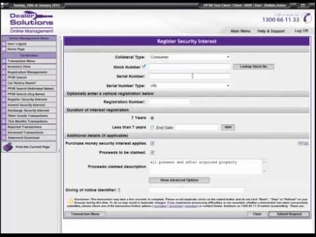Click Log Off in the top navigation
Image resolution: width=316 pixels, height=237 pixels.
tap(302, 31)
